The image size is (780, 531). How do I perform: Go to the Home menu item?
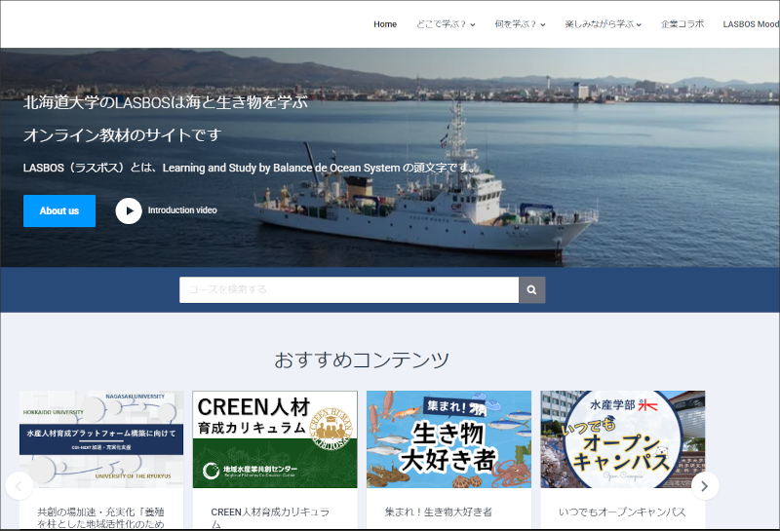point(385,24)
